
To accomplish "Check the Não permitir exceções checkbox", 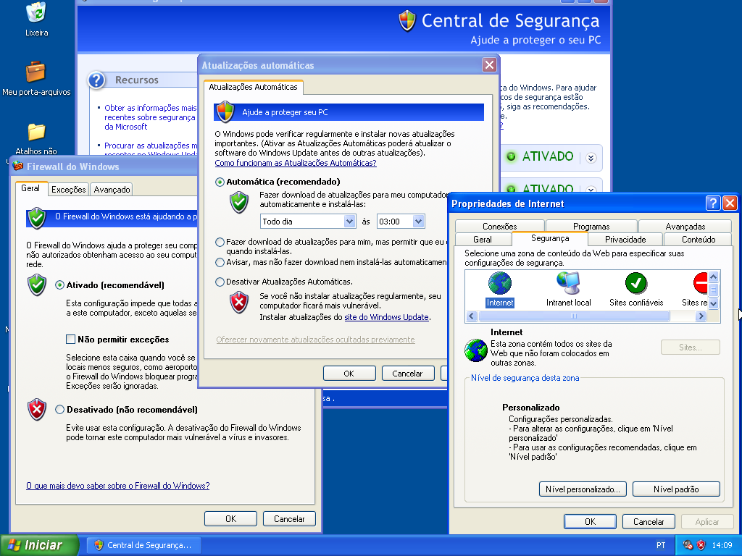I will pos(70,339).
